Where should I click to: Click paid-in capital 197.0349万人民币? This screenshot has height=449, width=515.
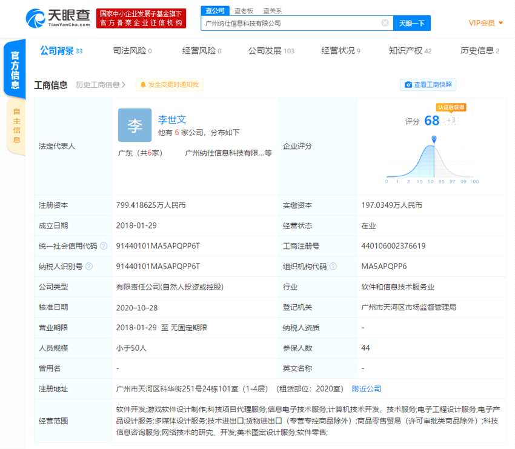point(391,205)
